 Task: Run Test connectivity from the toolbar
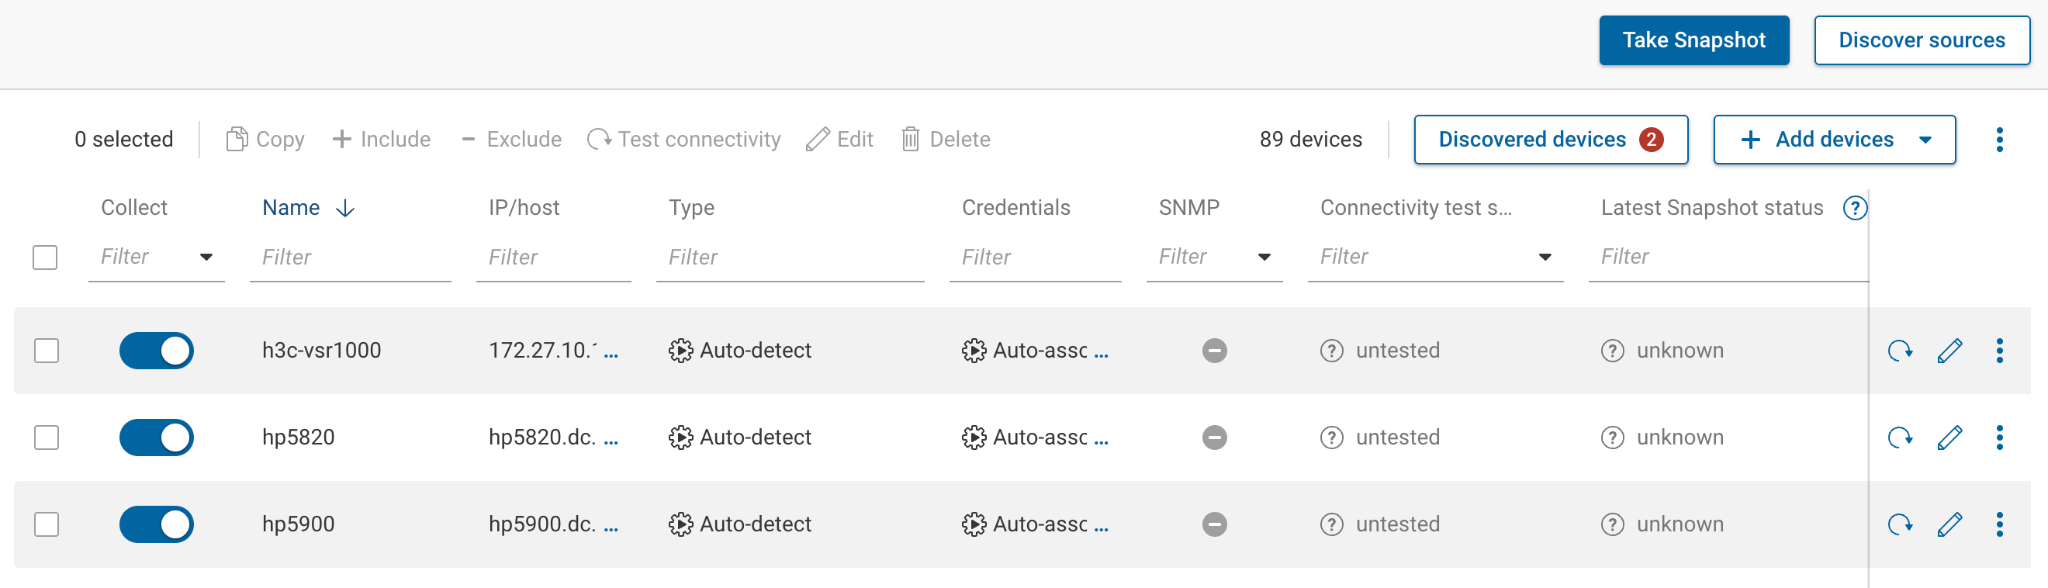(x=600, y=138)
